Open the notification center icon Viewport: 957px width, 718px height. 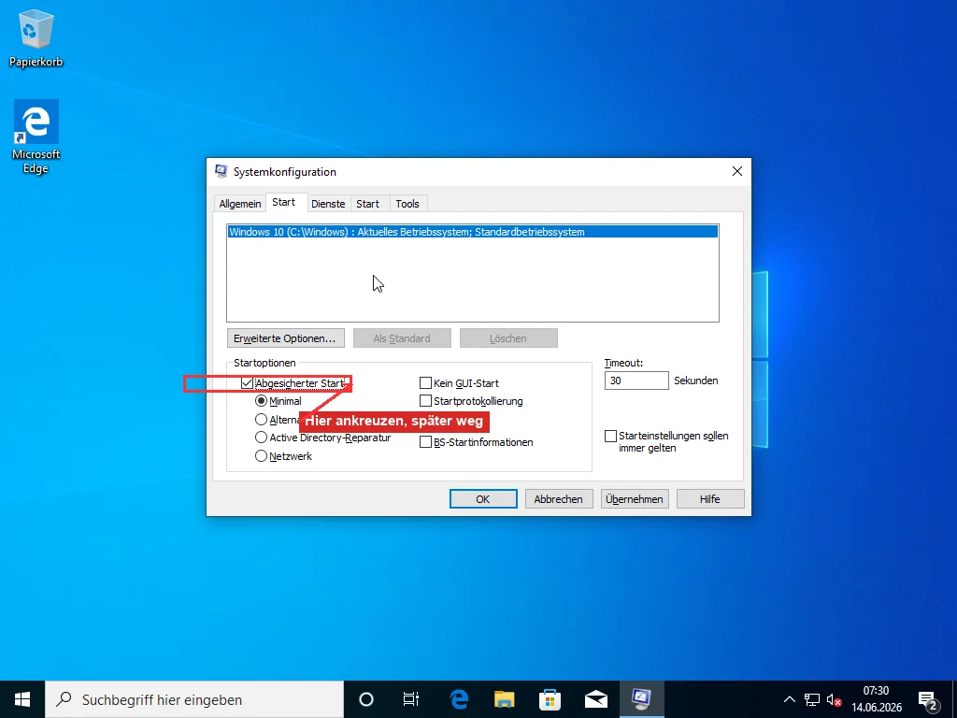click(928, 699)
